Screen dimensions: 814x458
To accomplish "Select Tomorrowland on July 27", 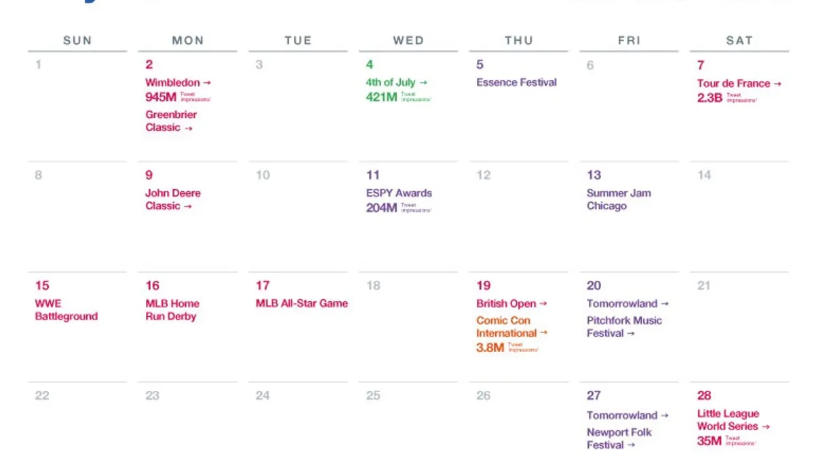I will point(627,415).
